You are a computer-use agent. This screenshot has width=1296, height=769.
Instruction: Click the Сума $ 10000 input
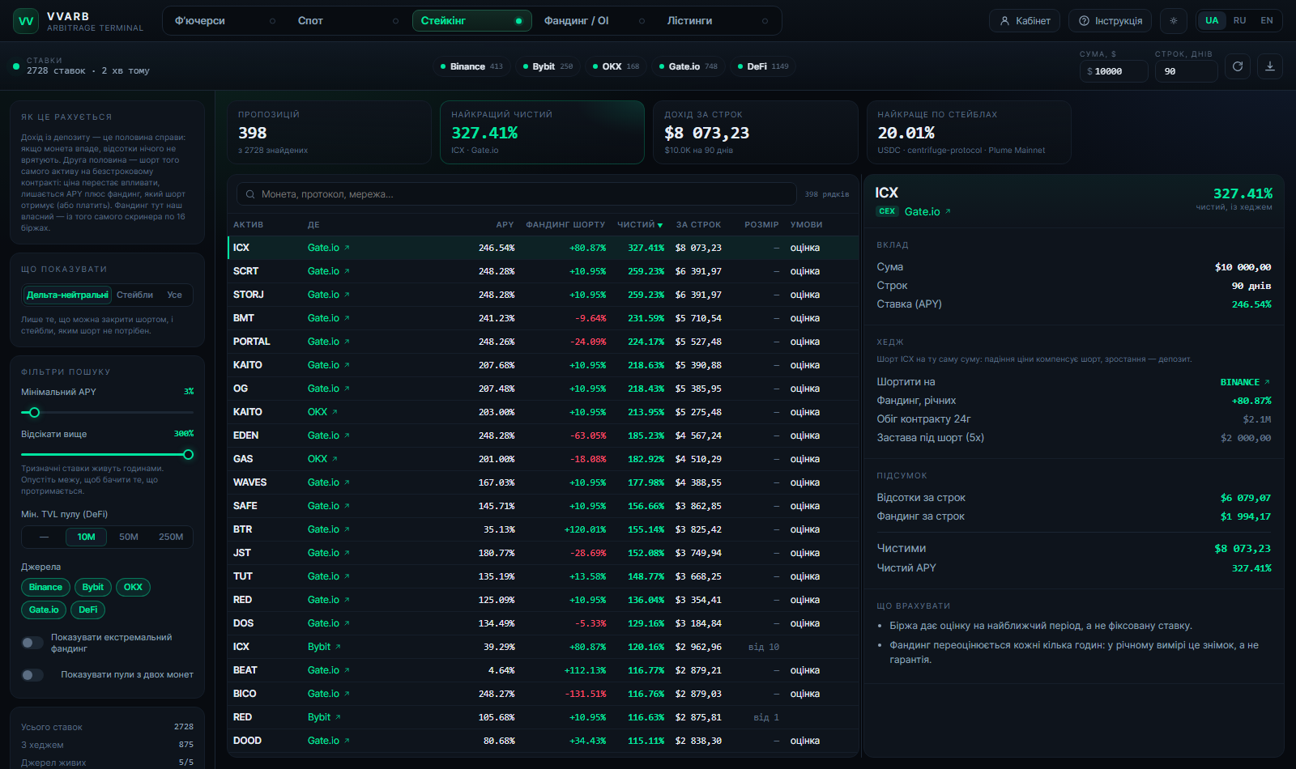pos(1114,71)
